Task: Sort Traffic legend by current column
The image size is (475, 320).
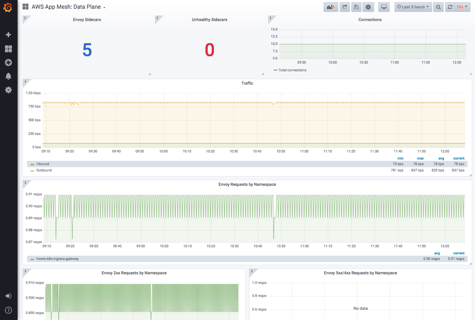Action: pyautogui.click(x=459, y=158)
